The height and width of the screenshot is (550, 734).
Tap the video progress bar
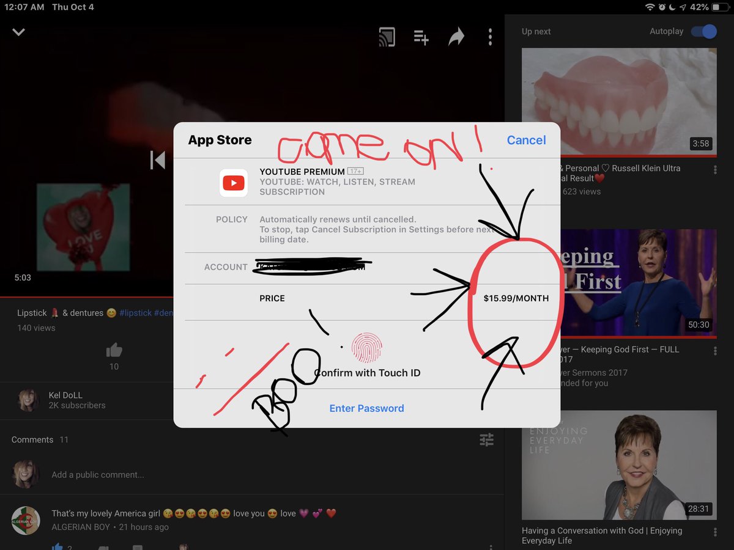252,297
